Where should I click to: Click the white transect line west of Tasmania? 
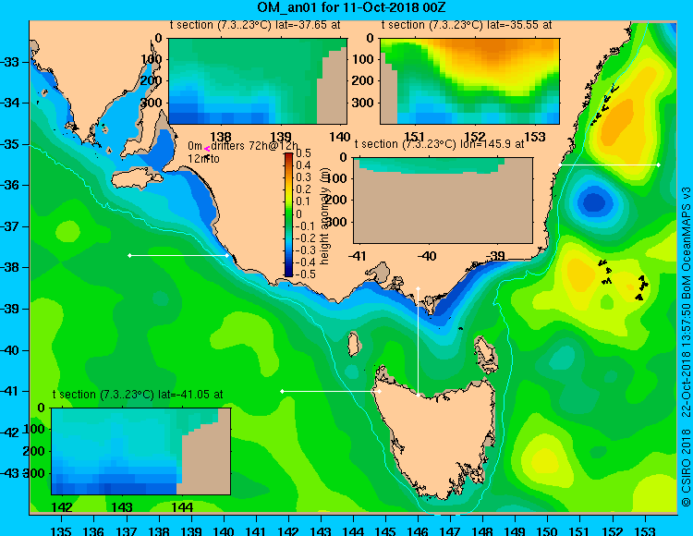331,391
